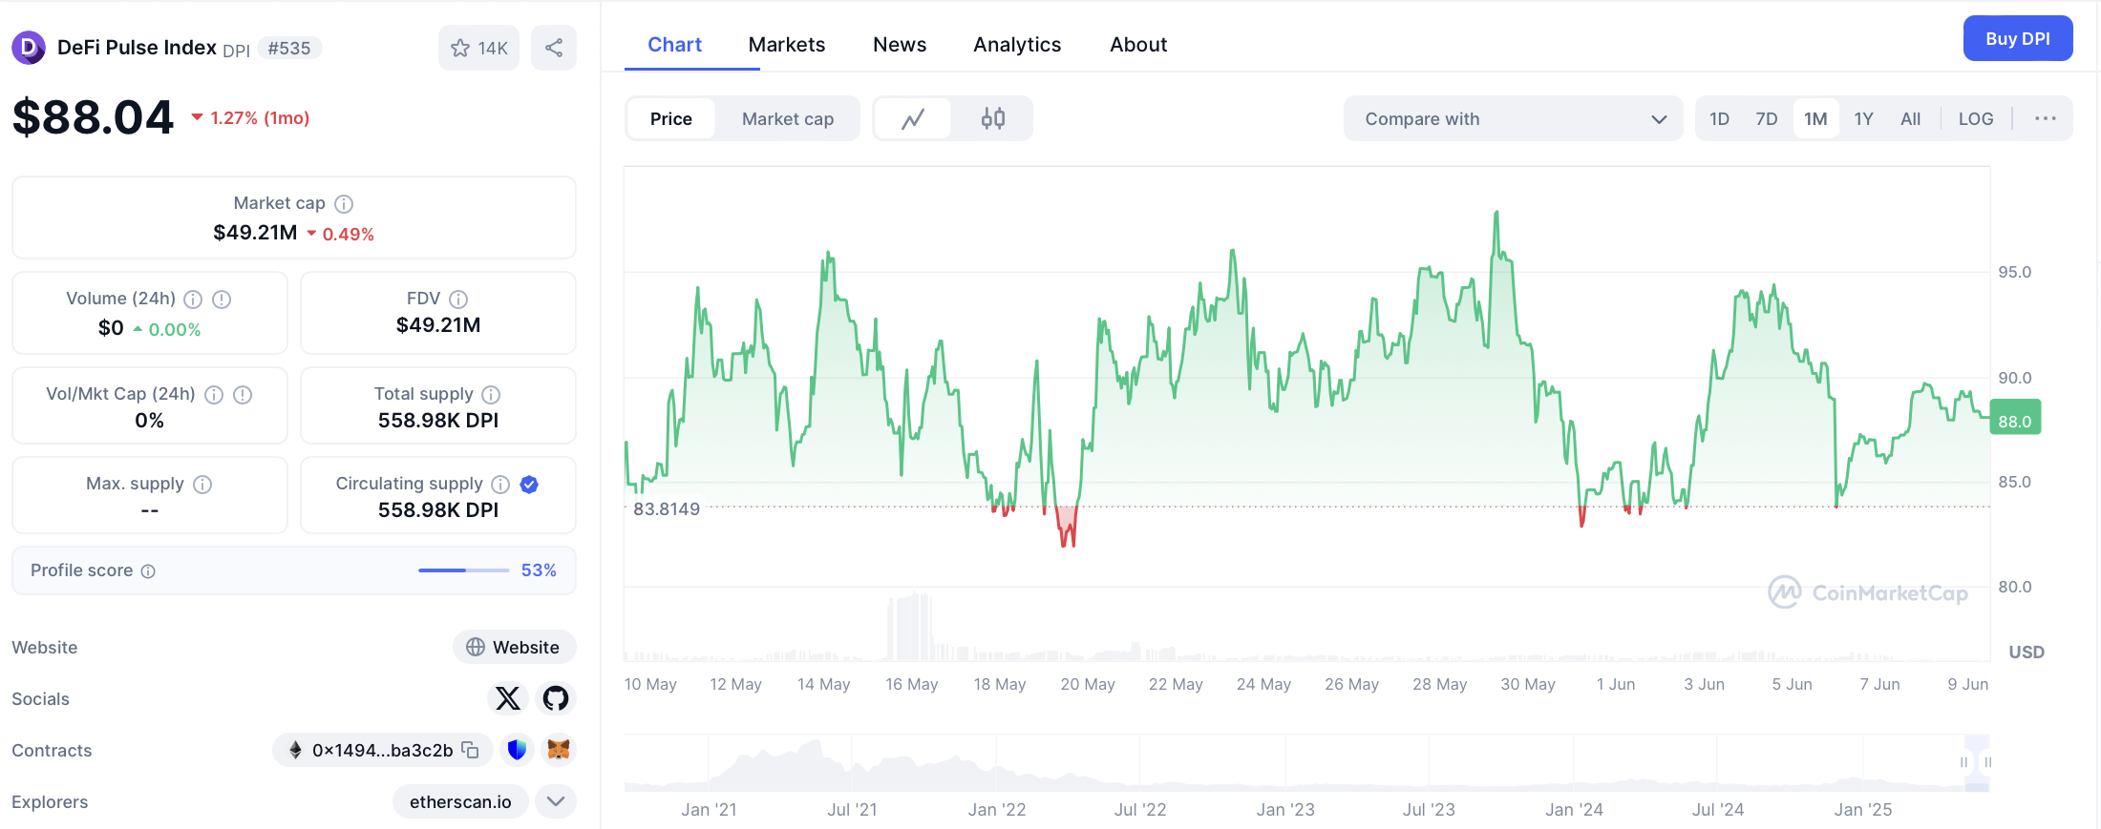Open the project Website link

click(514, 647)
